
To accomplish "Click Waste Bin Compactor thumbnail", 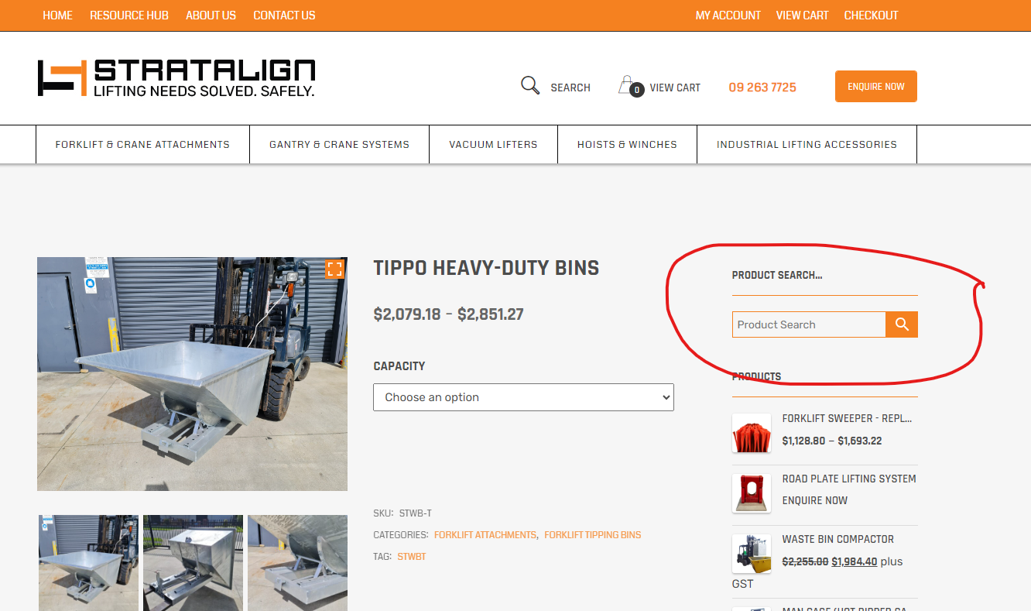I will (752, 554).
